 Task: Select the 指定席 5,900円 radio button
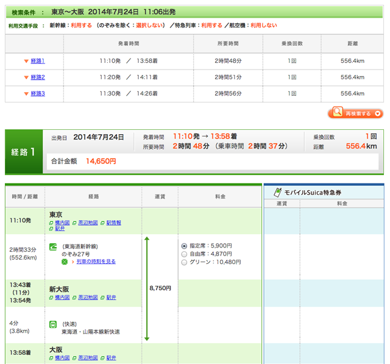(x=184, y=246)
